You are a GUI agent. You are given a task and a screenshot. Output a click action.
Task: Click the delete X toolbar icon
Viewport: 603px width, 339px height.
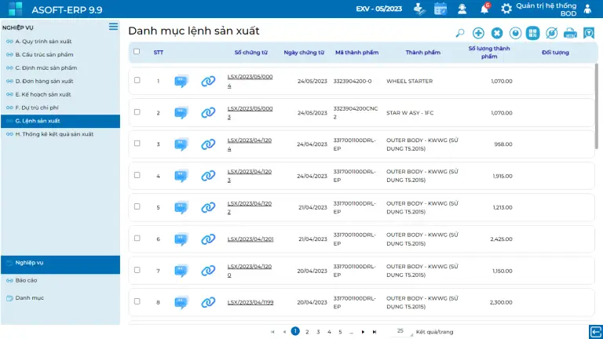[x=496, y=33]
